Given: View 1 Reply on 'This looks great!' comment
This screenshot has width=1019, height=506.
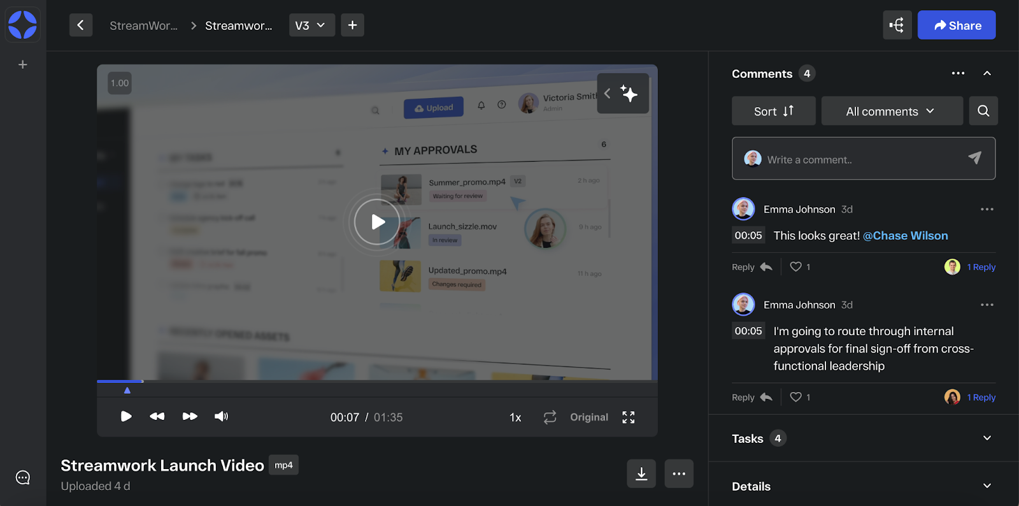Looking at the screenshot, I should click(981, 267).
